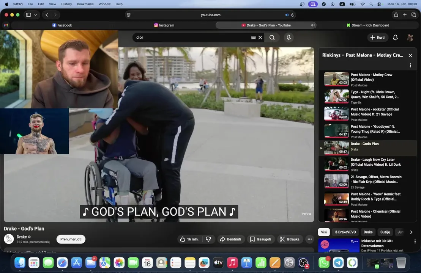The image size is (421, 273).
Task: Click the Drake channel name link
Action: [22, 237]
